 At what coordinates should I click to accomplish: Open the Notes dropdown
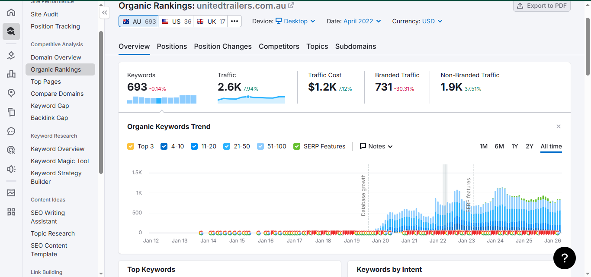coord(376,146)
